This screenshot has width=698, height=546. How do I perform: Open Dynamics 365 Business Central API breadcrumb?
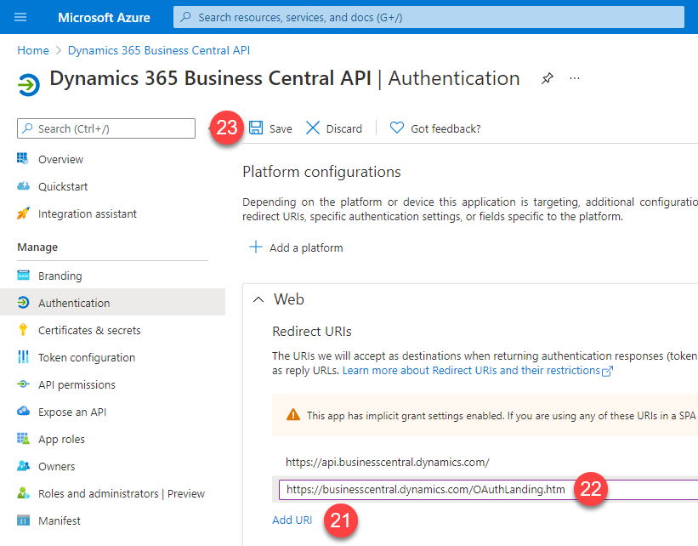(x=158, y=50)
